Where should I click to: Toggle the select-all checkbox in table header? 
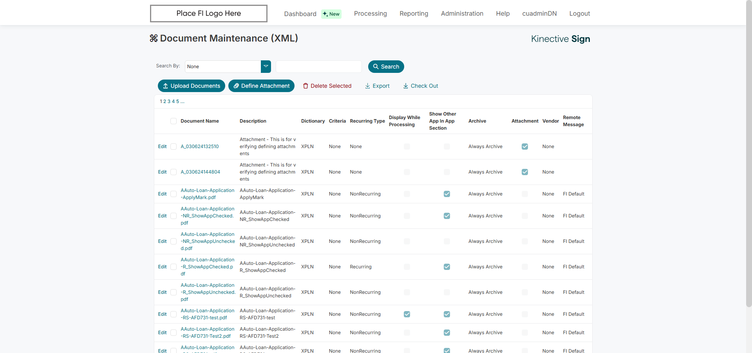(174, 121)
